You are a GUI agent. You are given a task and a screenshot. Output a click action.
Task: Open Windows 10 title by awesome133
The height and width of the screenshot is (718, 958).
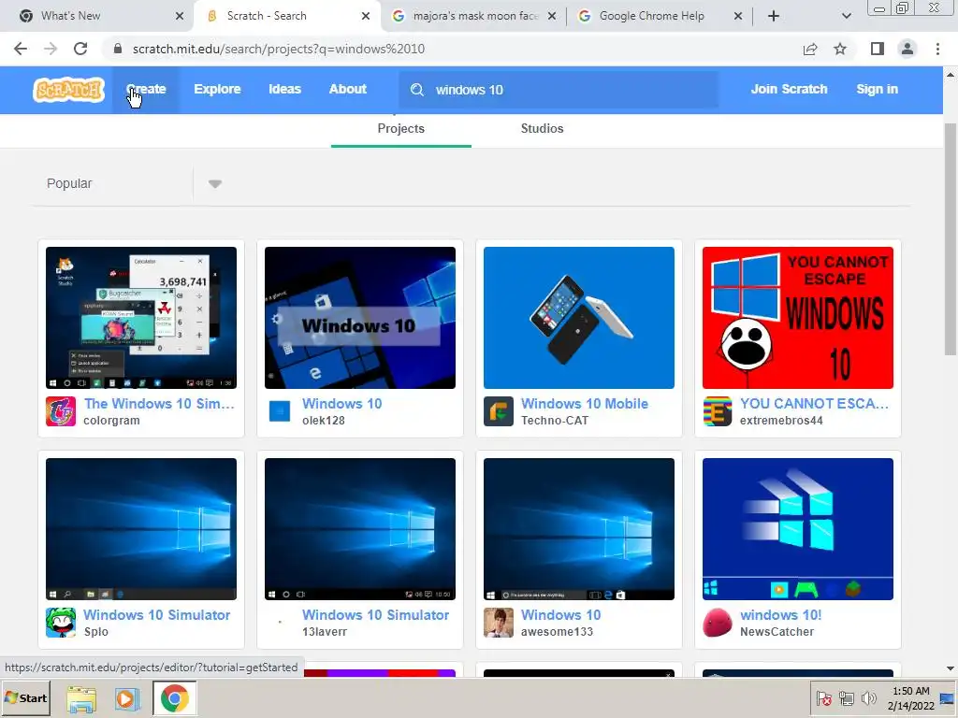click(560, 615)
